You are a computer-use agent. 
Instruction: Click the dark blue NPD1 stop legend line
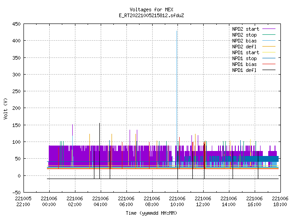[x=269, y=58]
